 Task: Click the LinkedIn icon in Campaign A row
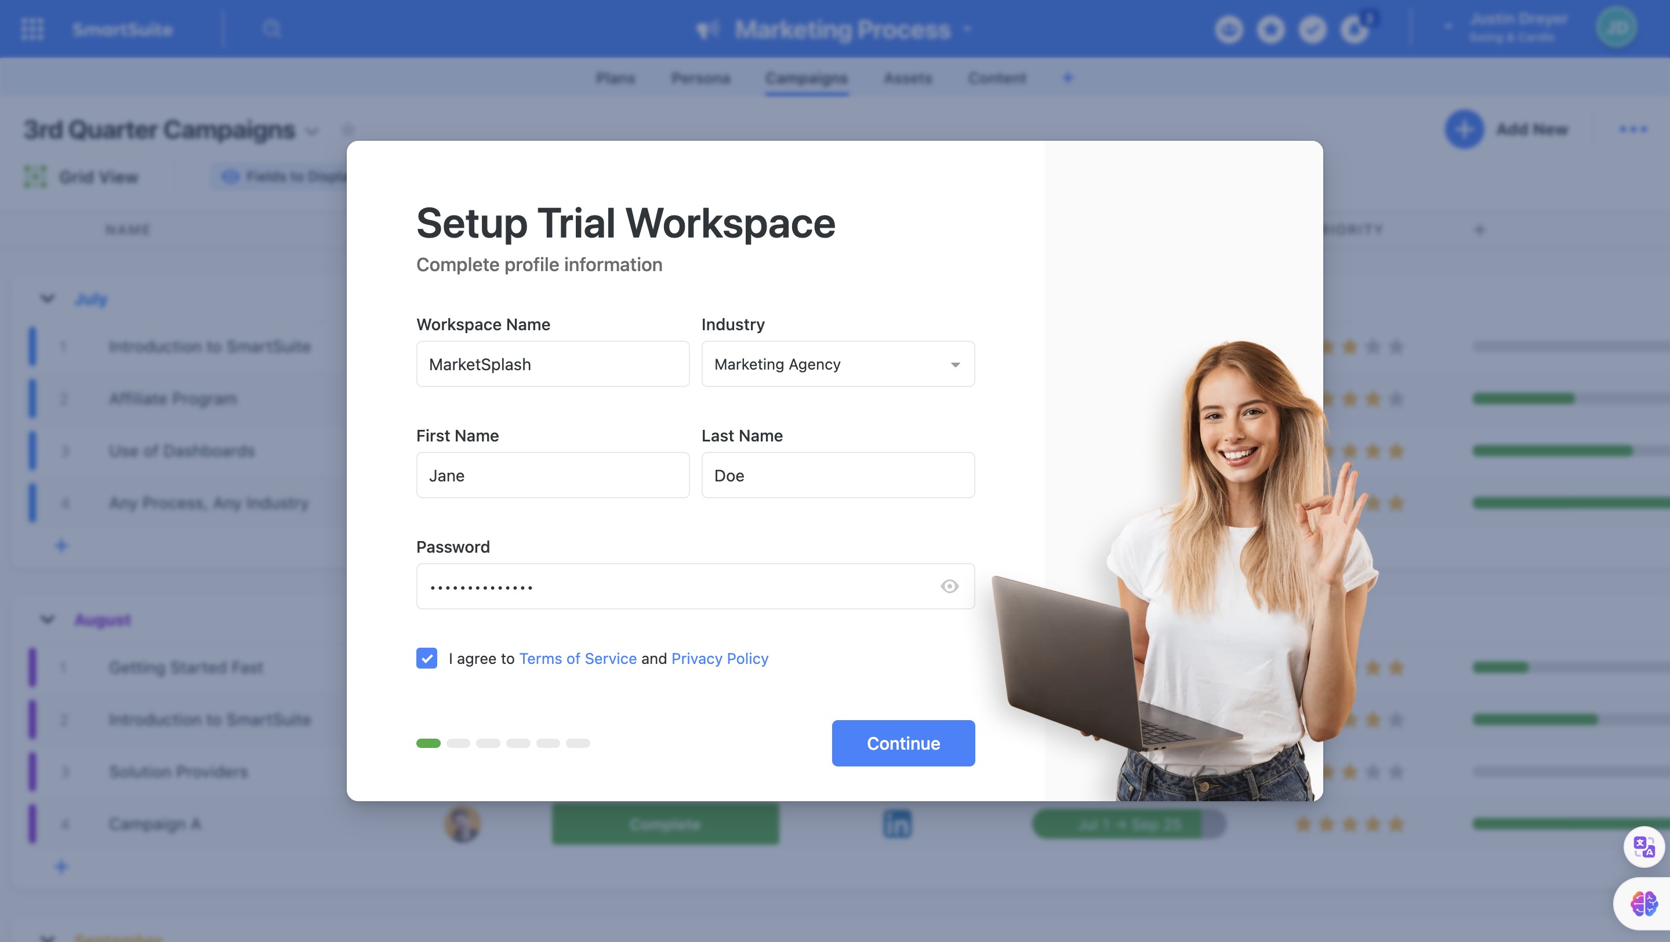[897, 824]
